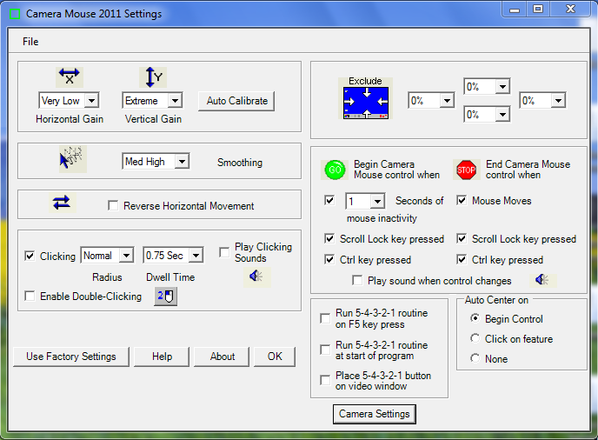Click the Radius label
Image resolution: width=598 pixels, height=440 pixels.
[107, 277]
